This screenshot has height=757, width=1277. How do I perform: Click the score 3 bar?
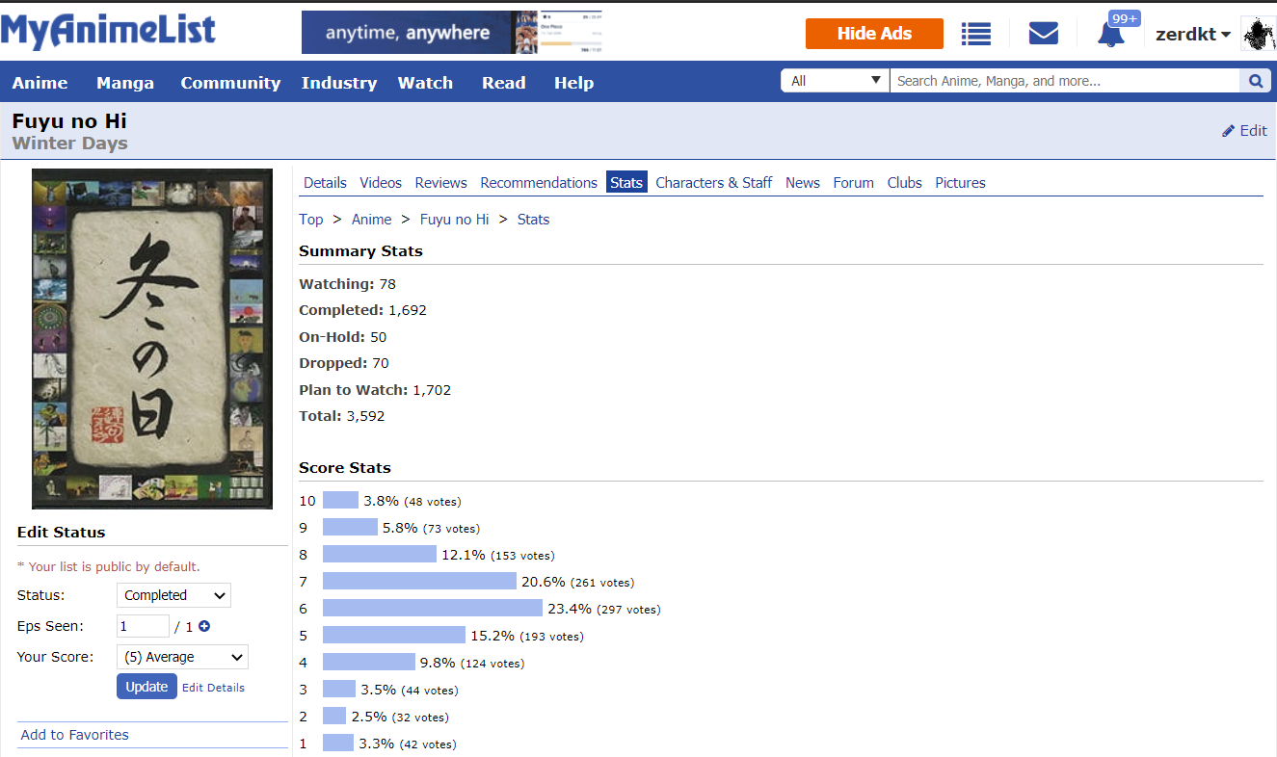pyautogui.click(x=339, y=690)
